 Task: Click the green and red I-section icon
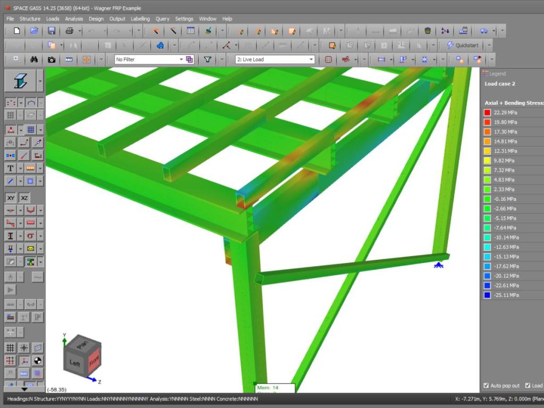point(30,262)
